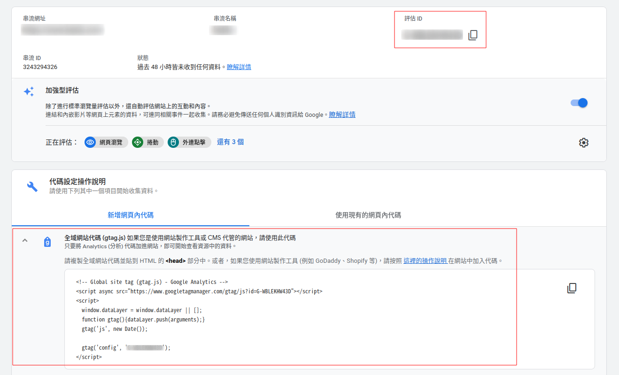
Task: Open 瞭解詳情 link in enhanced measurement description
Action: (x=342, y=115)
